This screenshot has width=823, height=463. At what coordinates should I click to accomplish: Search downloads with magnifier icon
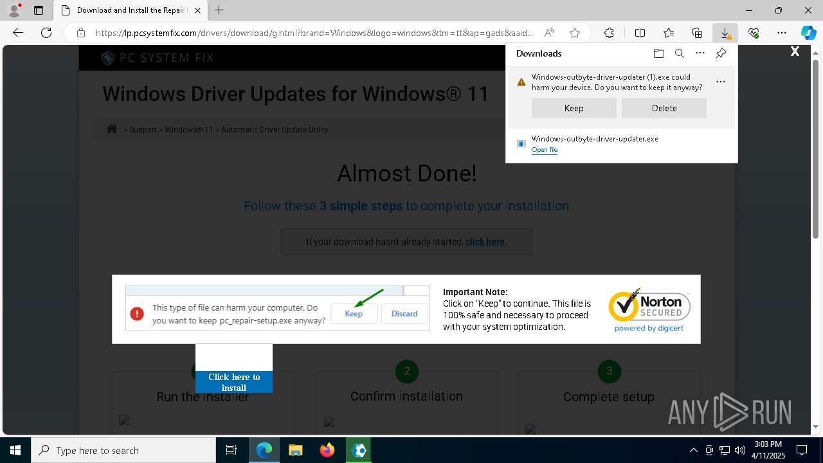coord(679,53)
